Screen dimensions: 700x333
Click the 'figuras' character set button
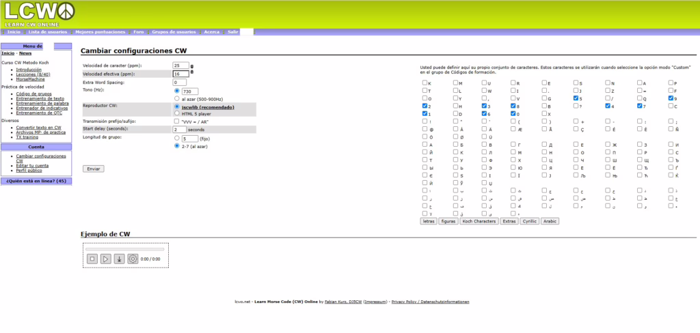pyautogui.click(x=448, y=221)
